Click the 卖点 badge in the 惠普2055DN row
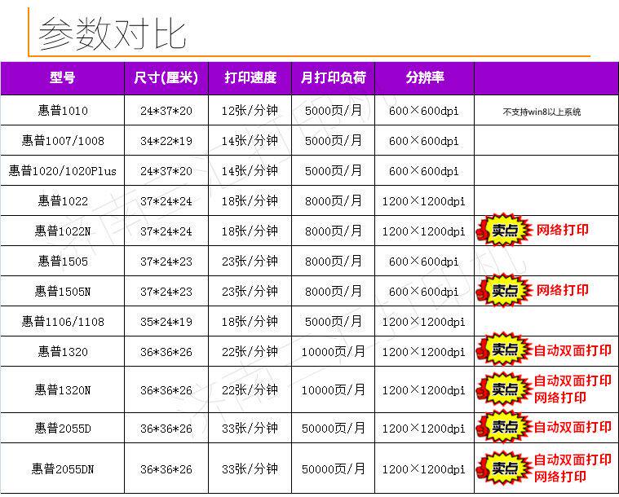This screenshot has height=497, width=619. click(504, 468)
